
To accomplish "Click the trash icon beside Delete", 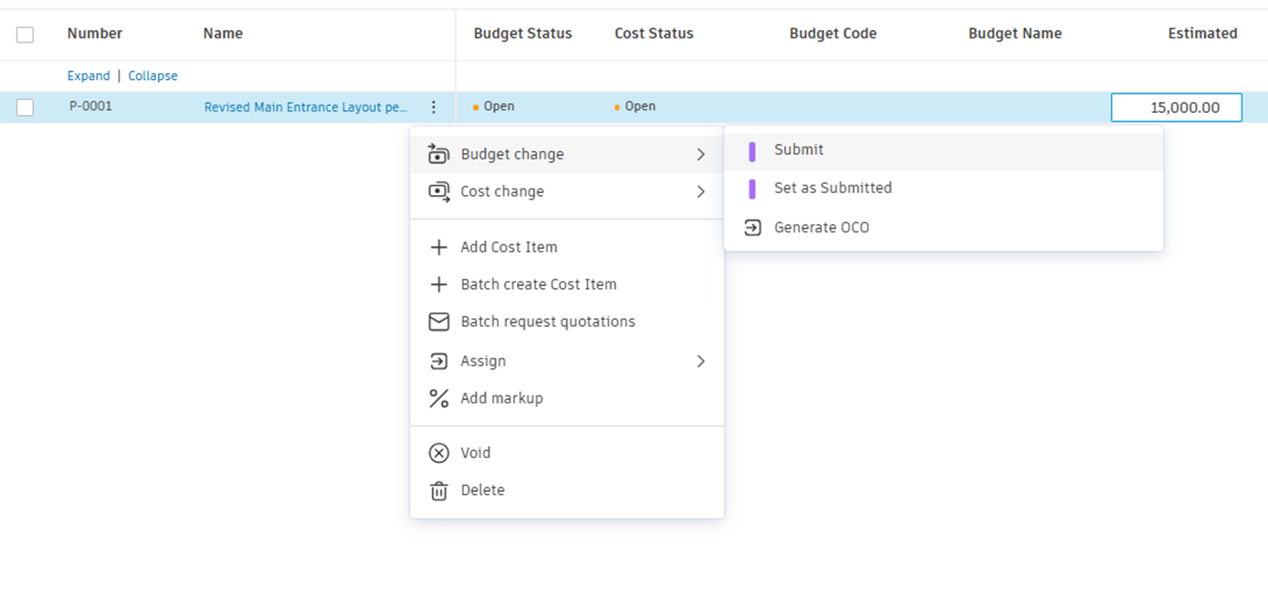I will (x=438, y=490).
